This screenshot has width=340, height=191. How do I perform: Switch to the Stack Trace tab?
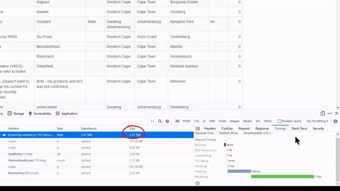point(299,128)
